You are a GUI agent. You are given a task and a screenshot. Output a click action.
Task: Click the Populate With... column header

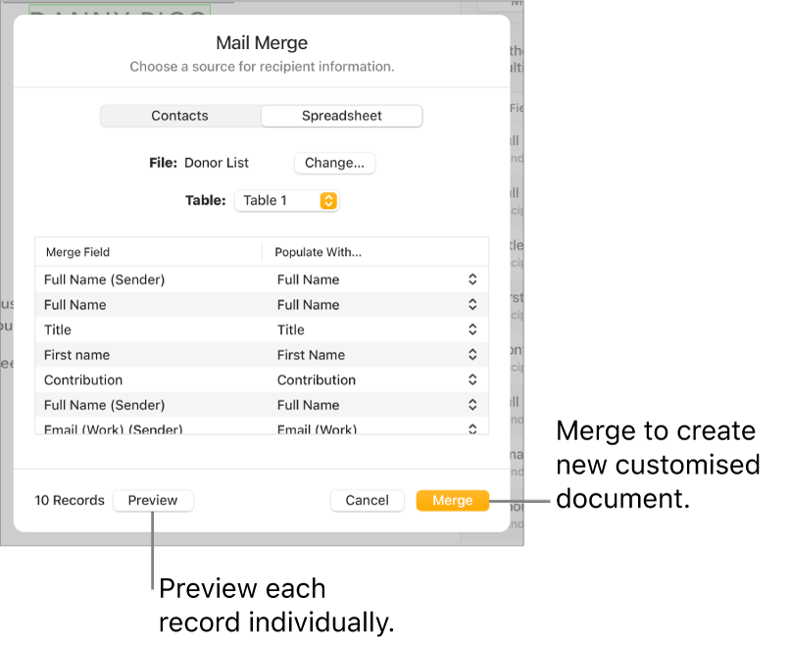319,252
